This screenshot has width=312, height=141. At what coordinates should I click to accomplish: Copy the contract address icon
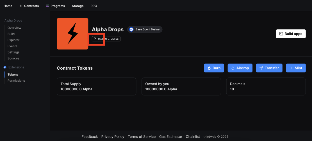click(95, 39)
